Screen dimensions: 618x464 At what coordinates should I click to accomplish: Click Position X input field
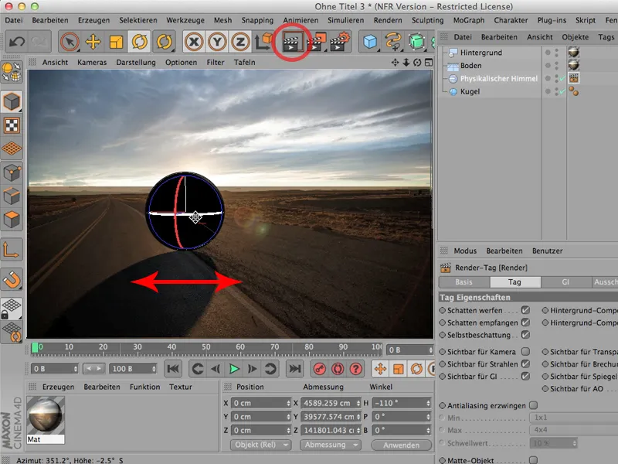[x=260, y=403]
